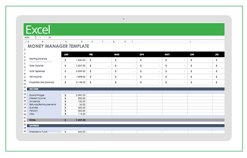Image resolution: width=247 pixels, height=158 pixels.
Task: Click the FEB month header cell
Action: 91,54
